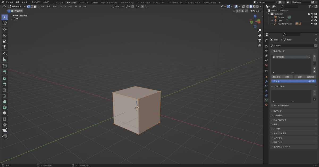The image size is (319, 167).
Task: Open the レンダー menu
Action: click(x=26, y=2)
